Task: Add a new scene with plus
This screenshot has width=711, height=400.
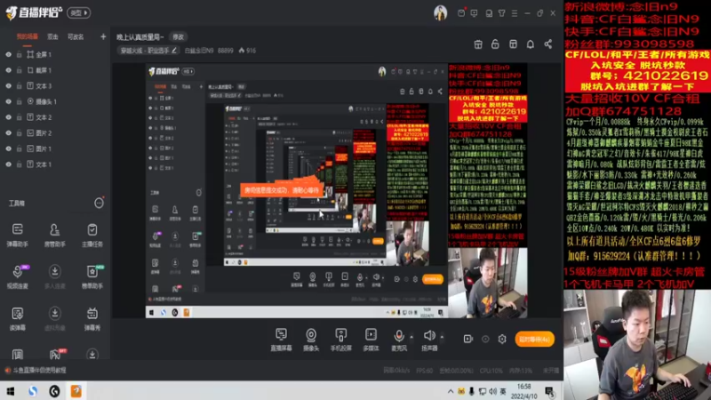Action: pos(103,36)
